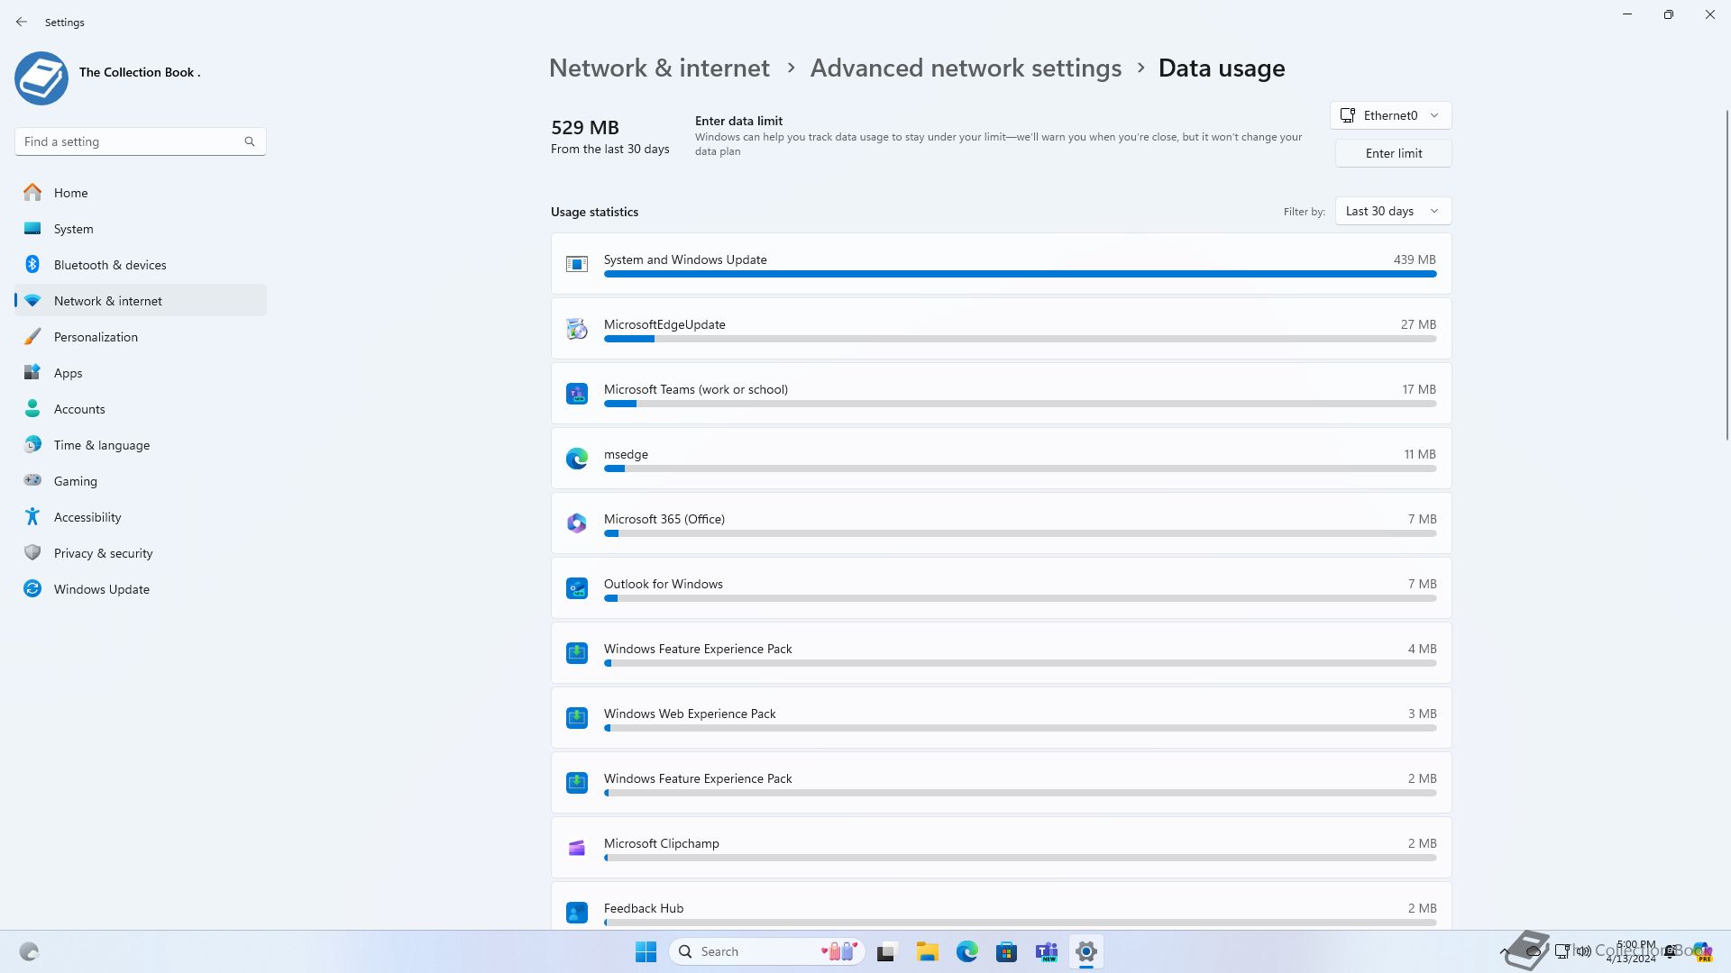Click the back arrow in Settings
Viewport: 1731px width, 973px height.
22,22
